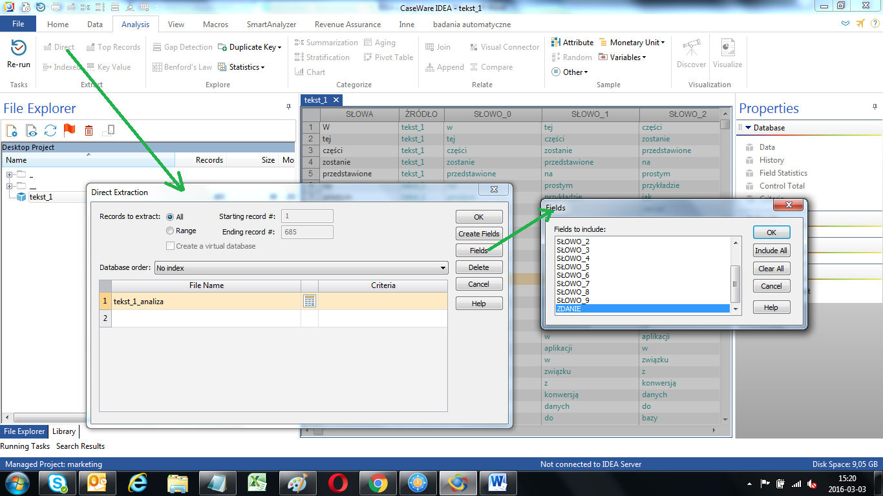This screenshot has height=496, width=883.
Task: Click the Top Records extraction tool
Action: (112, 47)
